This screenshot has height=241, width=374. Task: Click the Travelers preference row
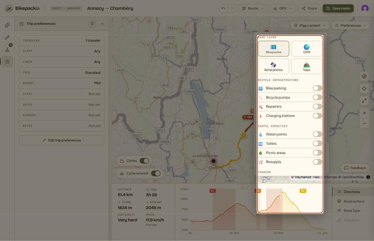click(62, 41)
